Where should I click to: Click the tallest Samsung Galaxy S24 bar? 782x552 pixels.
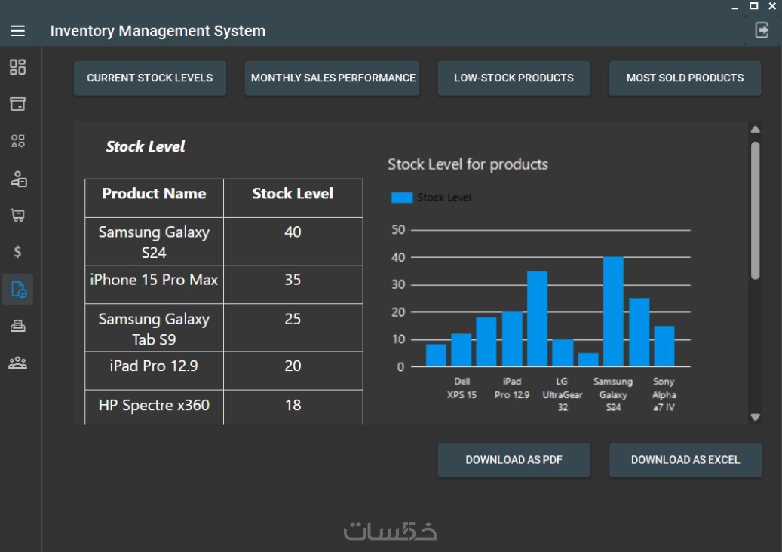613,311
